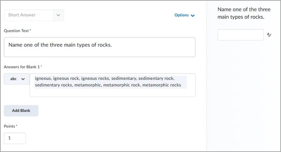281x152 pixels.
Task: Click the 'Question Text' label
Action: (x=17, y=31)
